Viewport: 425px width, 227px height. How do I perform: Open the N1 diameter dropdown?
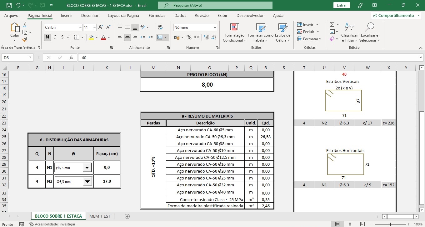click(87, 168)
